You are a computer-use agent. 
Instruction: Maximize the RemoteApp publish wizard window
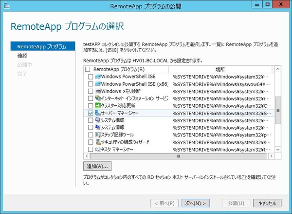pos(267,5)
